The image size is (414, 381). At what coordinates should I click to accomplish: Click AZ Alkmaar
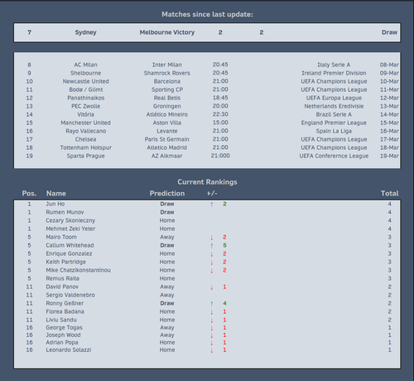[x=167, y=156]
